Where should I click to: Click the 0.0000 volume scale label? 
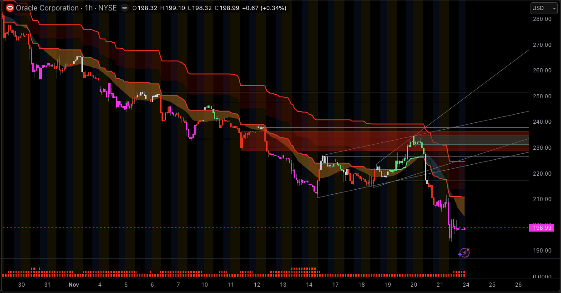(542, 276)
